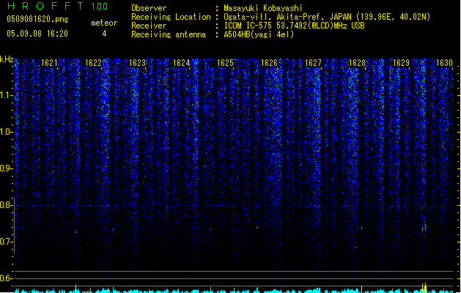The height and width of the screenshot is (293, 461).
Task: Select the filename 0509081620.png
Action: pos(37,19)
